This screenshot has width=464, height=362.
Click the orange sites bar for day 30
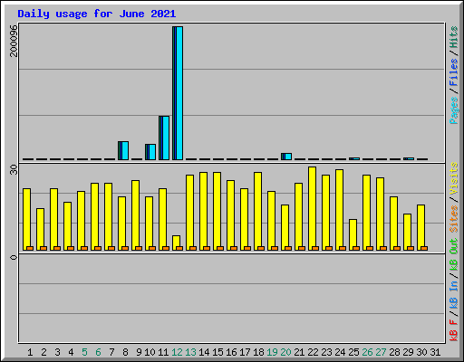pos(424,248)
